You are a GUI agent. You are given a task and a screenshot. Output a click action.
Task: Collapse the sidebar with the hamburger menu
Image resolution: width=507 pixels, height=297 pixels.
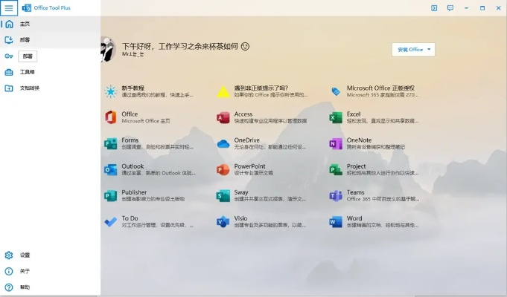pyautogui.click(x=9, y=7)
